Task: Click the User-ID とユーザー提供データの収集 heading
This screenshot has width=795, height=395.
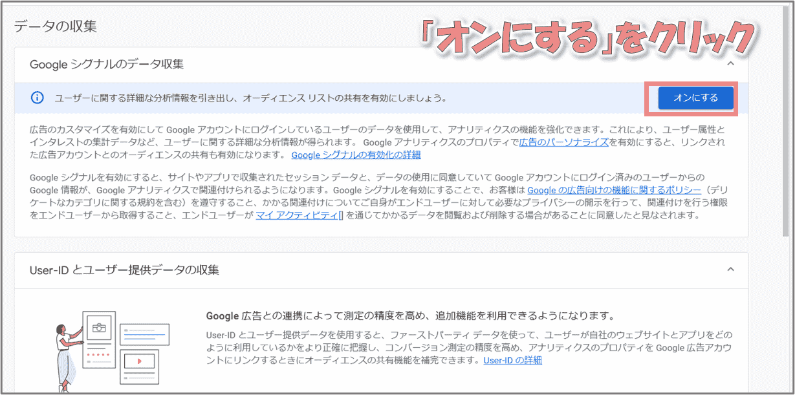Action: pyautogui.click(x=124, y=270)
